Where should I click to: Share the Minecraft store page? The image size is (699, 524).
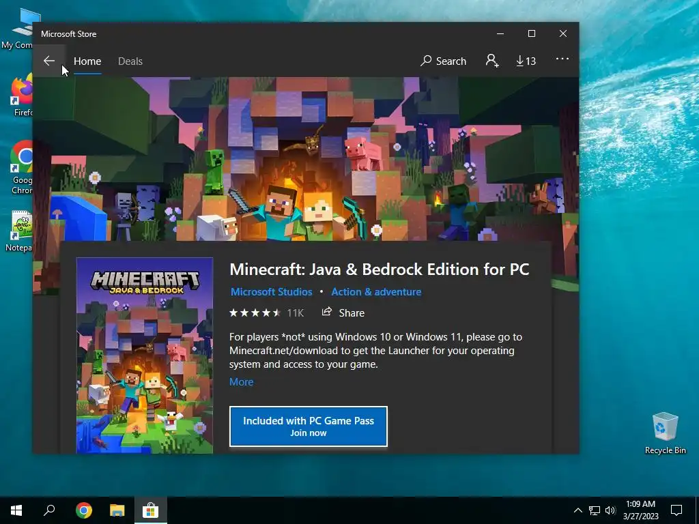coord(343,312)
